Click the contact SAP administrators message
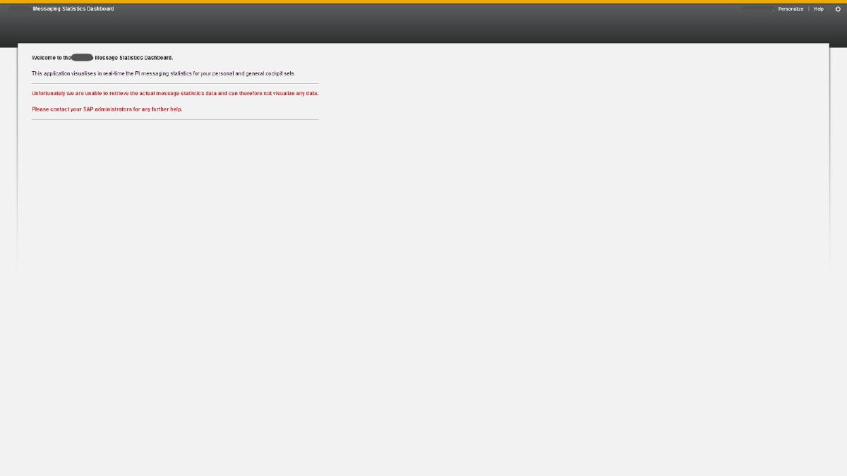The image size is (847, 476). 107,109
